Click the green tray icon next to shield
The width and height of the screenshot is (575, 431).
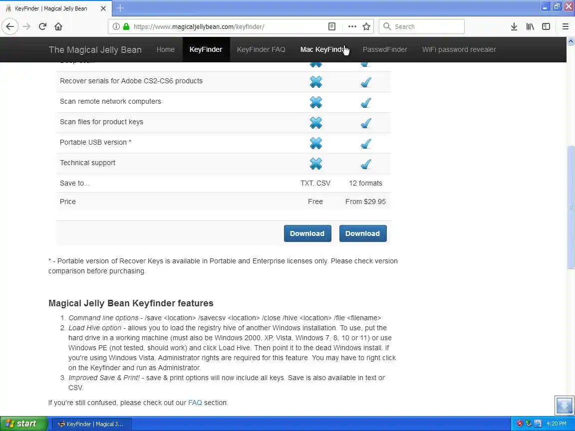(529, 424)
